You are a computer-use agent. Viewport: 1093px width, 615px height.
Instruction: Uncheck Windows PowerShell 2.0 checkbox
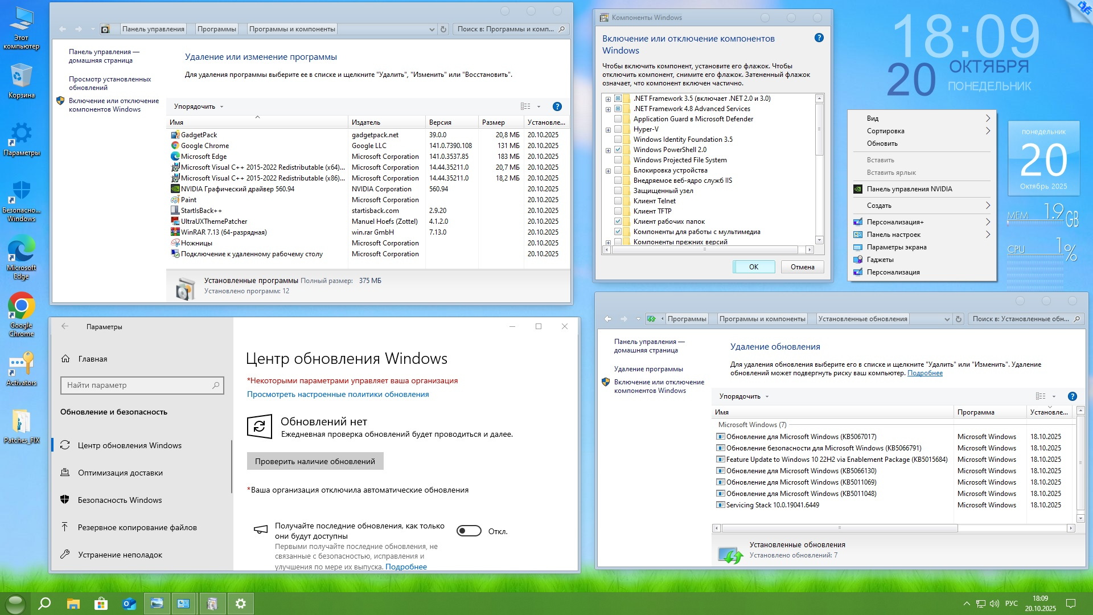tap(618, 150)
